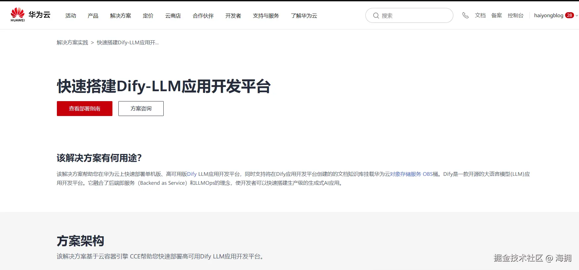The height and width of the screenshot is (270, 579).
Task: Open the 备案 link
Action: (497, 16)
